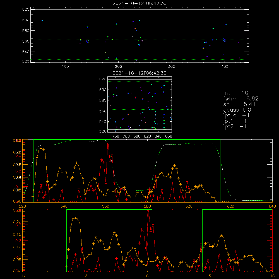Click the third plot x-axis label 520
The width and height of the screenshot is (279, 279).
22,206
